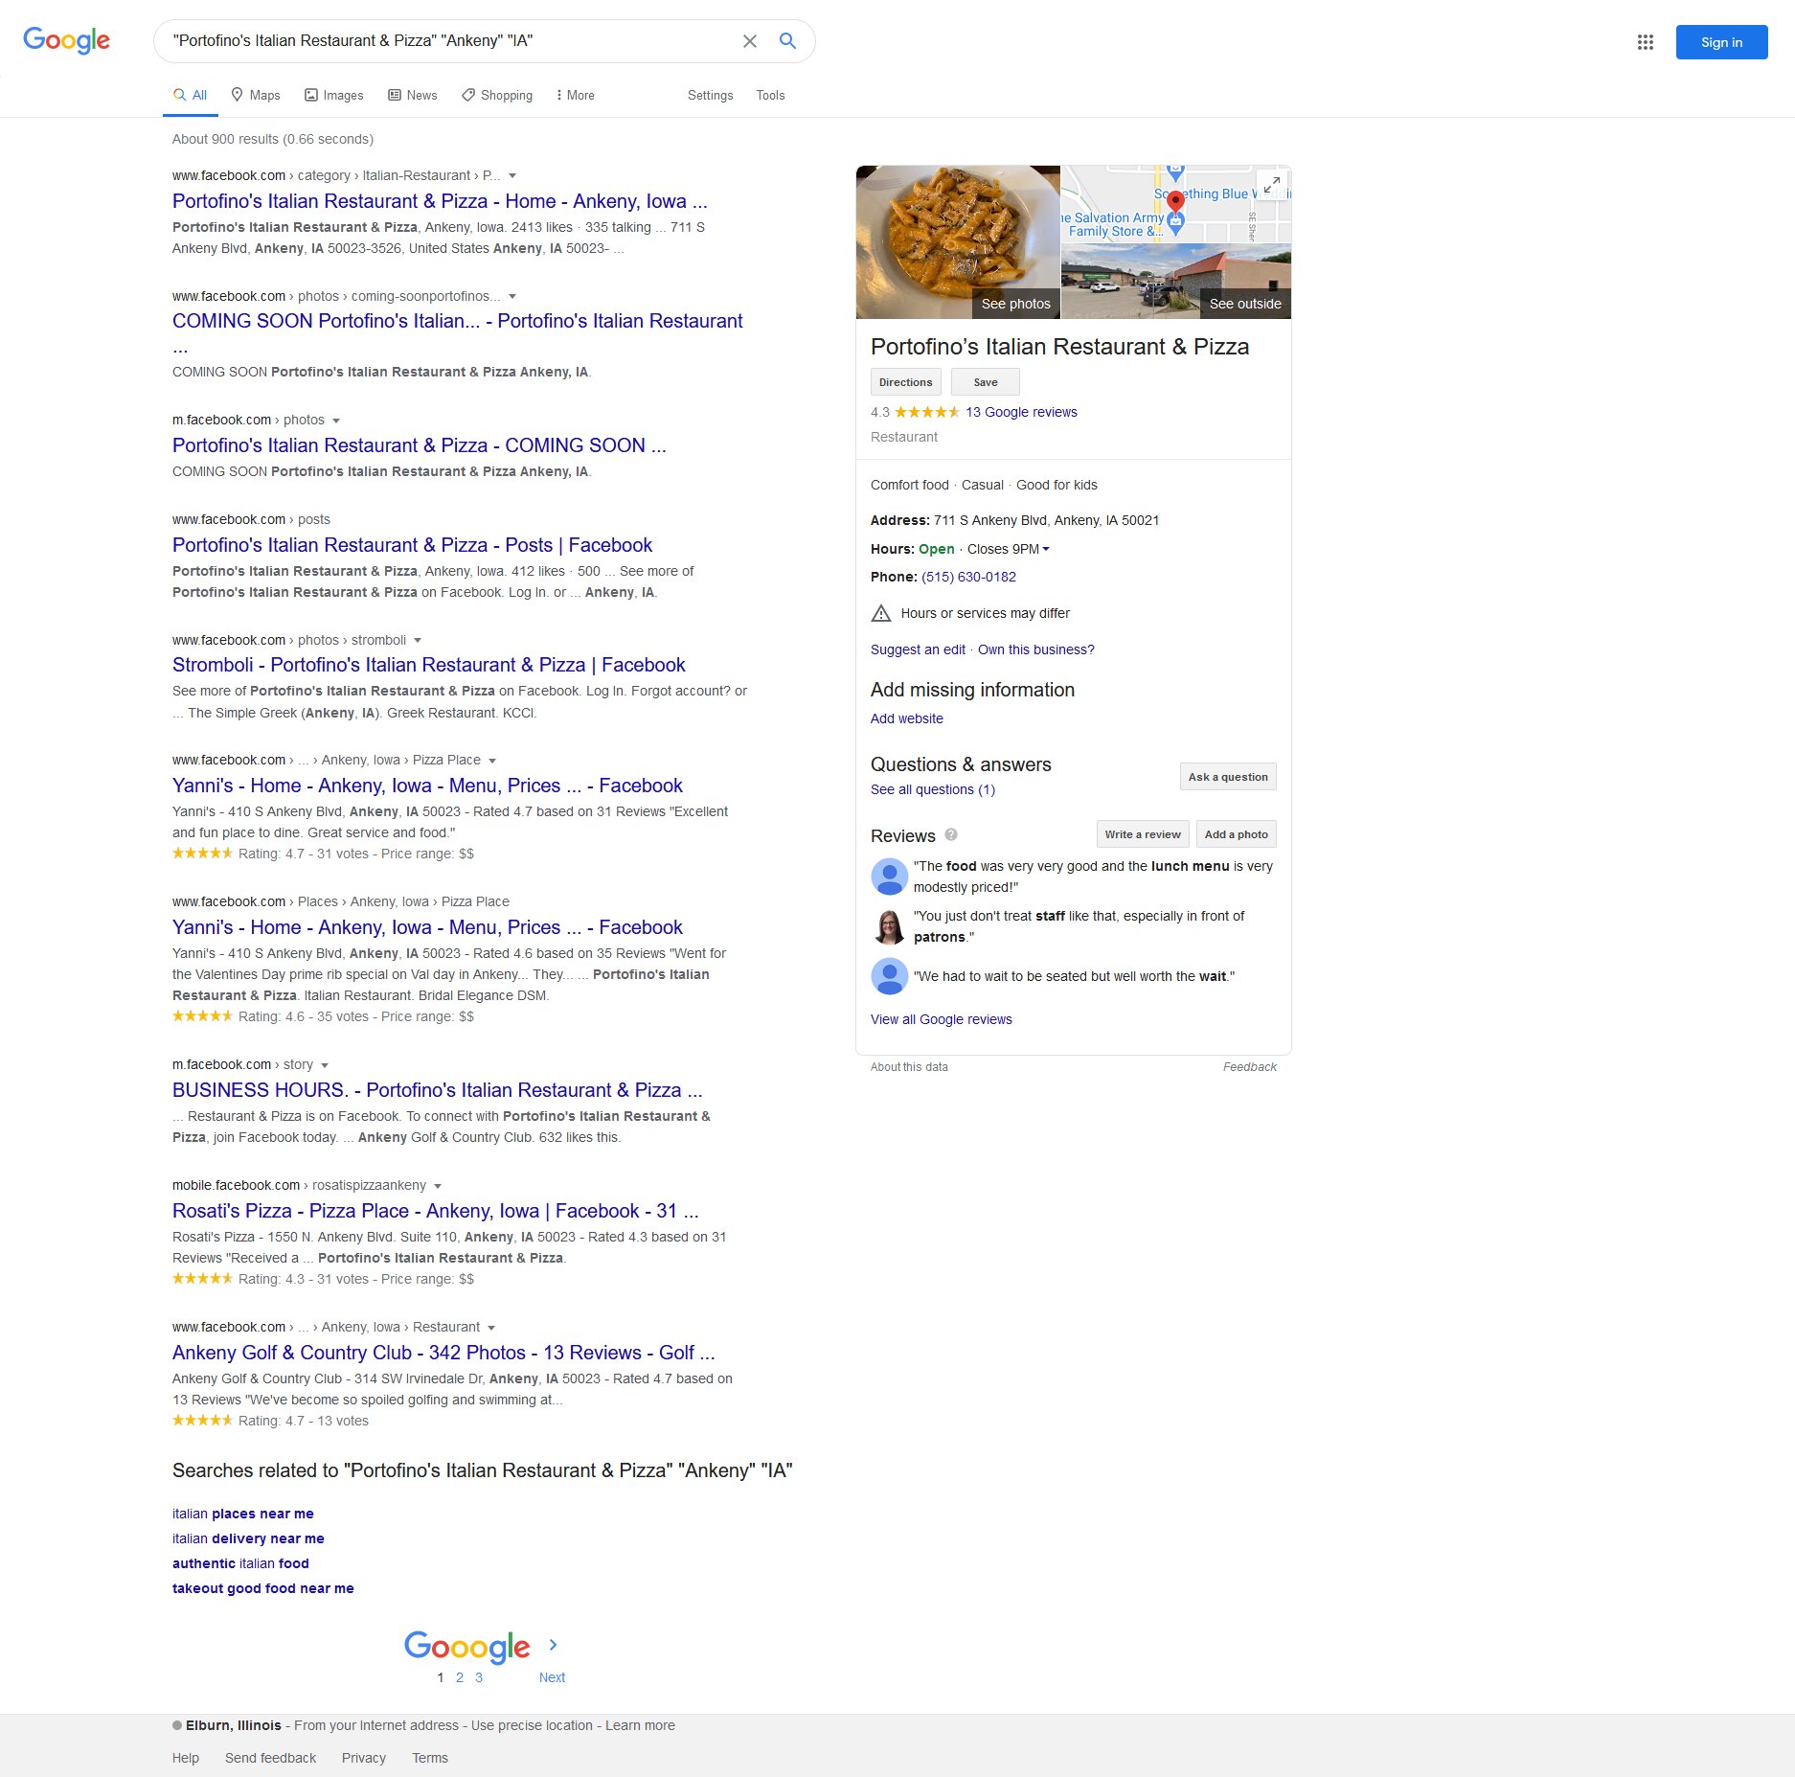
Task: Expand dropdown arrow beside m.facebook.com photos URL
Action: click(336, 421)
